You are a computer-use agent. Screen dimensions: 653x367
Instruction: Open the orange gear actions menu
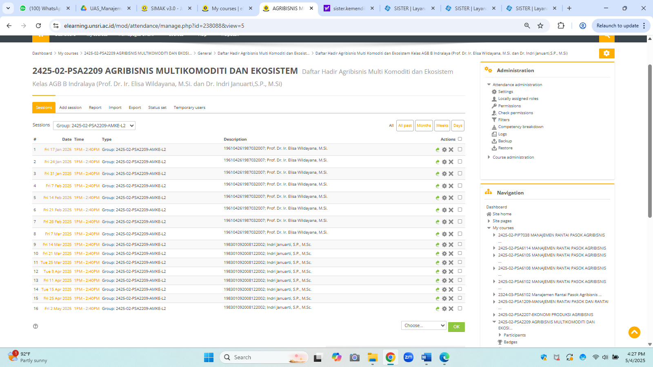(606, 53)
